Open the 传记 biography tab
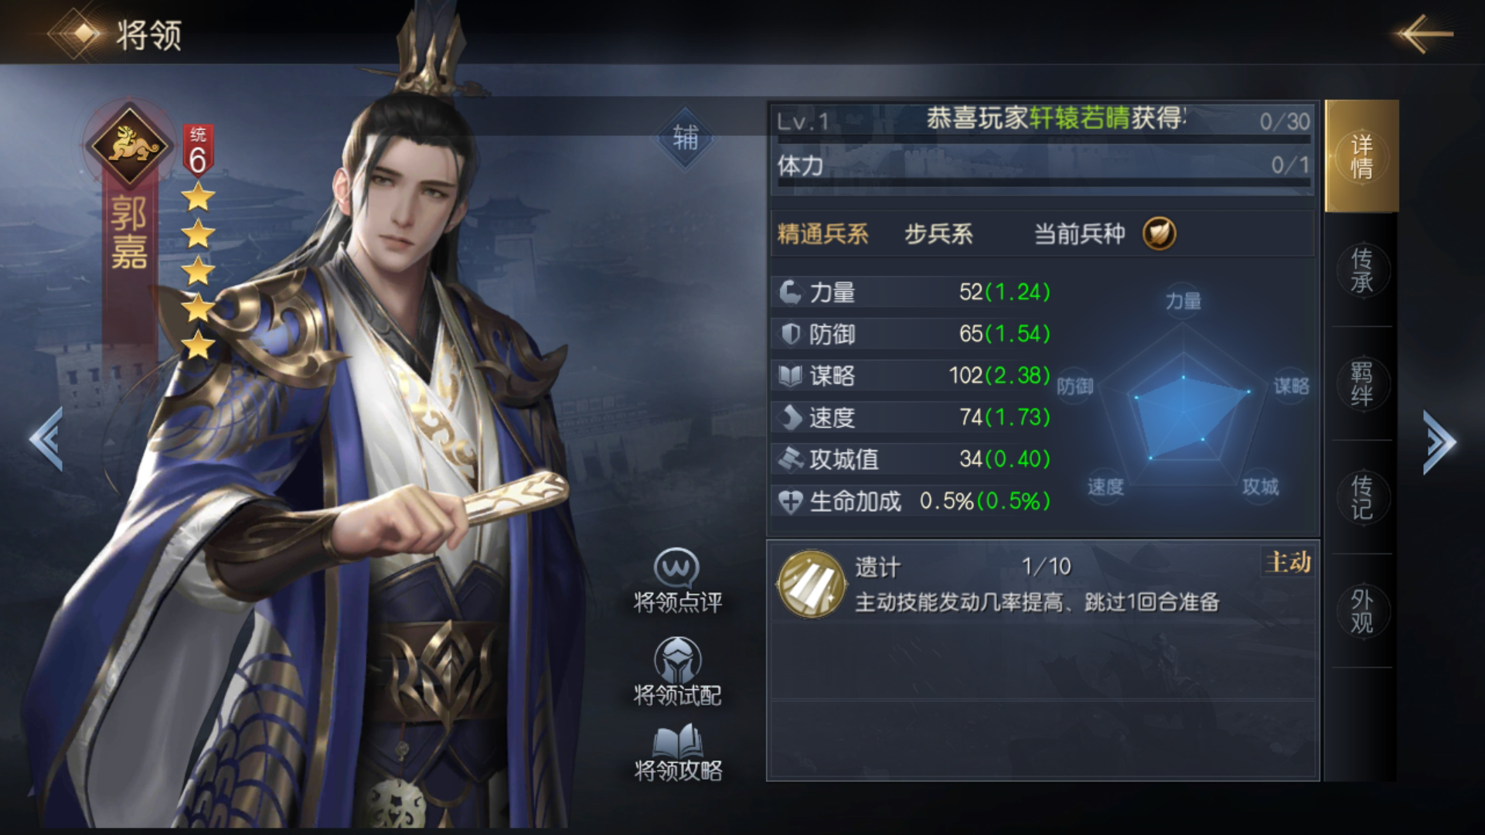The height and width of the screenshot is (835, 1485). point(1361,497)
